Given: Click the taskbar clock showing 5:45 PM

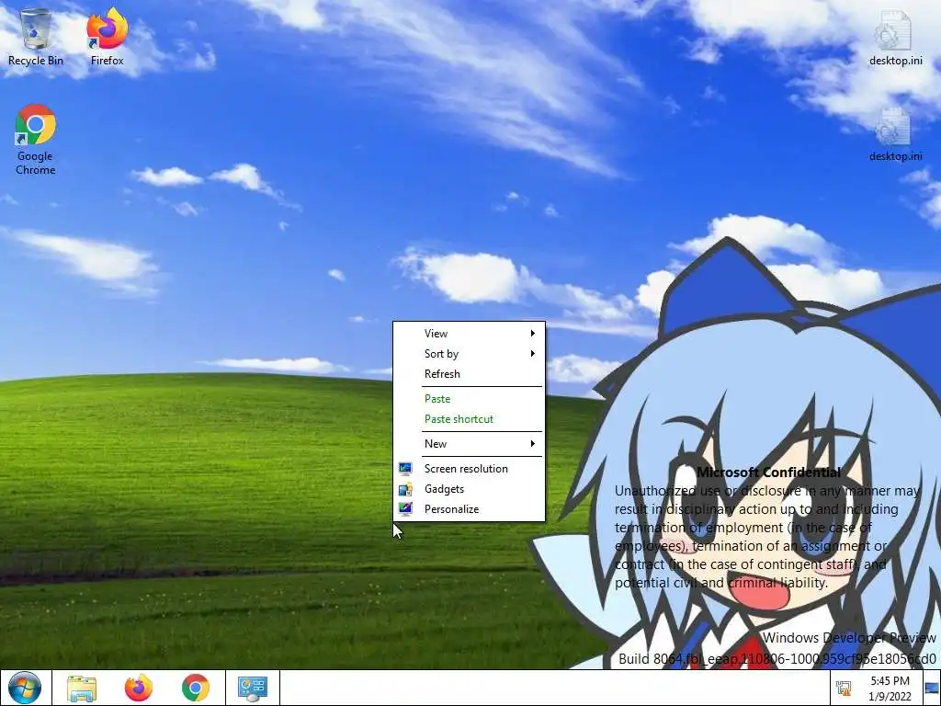Looking at the screenshot, I should (890, 688).
